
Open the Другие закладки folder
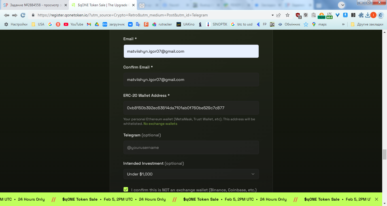pos(367,24)
